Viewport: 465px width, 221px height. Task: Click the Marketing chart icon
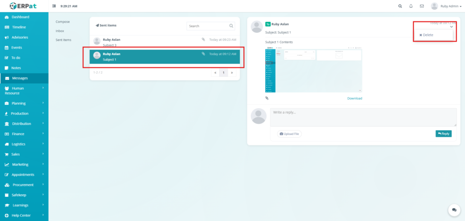7,165
